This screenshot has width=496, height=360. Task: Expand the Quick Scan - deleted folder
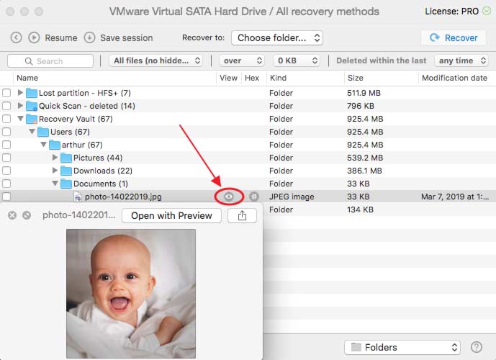(x=20, y=106)
